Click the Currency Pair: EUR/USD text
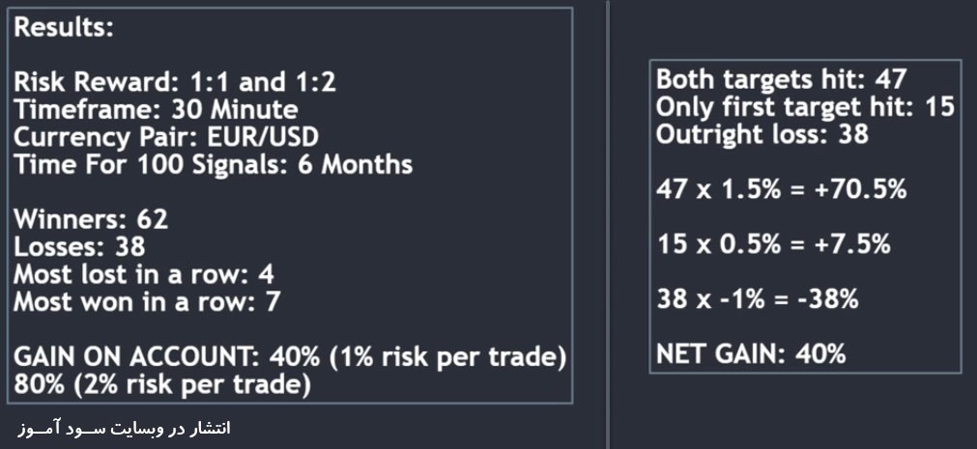The height and width of the screenshot is (449, 977). (x=166, y=137)
